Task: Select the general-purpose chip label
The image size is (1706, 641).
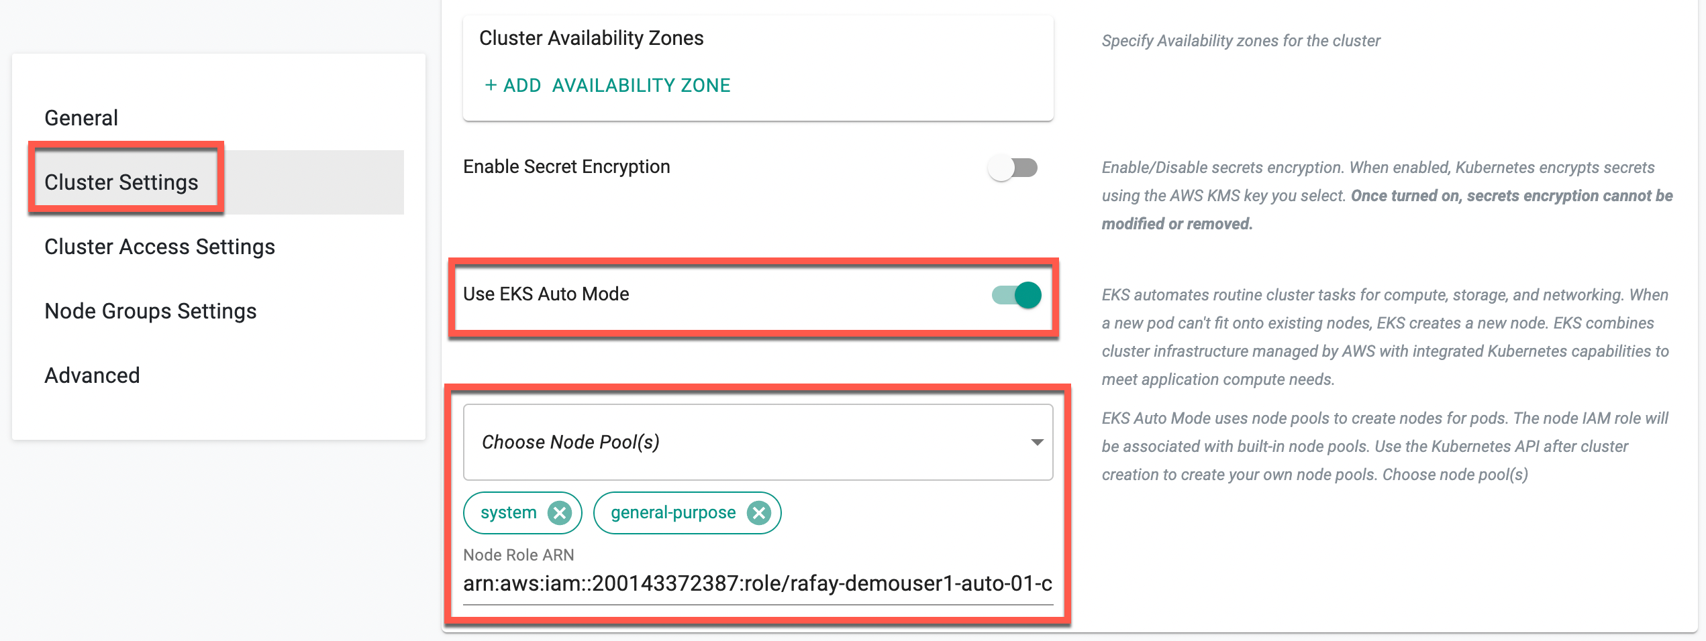Action: [673, 513]
